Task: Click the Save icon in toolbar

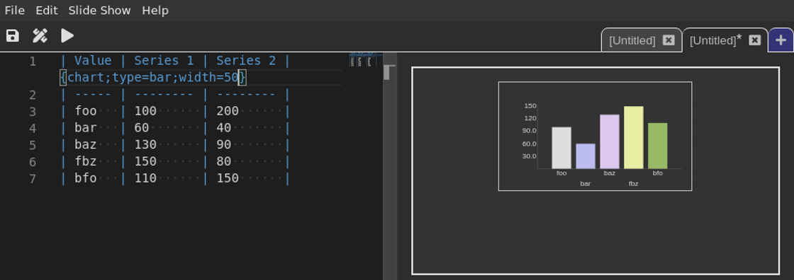Action: [12, 35]
